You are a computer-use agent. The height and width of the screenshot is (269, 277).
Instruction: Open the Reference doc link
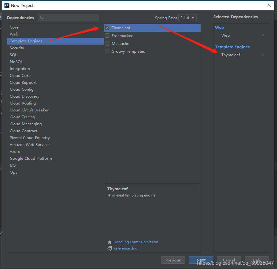click(125, 248)
